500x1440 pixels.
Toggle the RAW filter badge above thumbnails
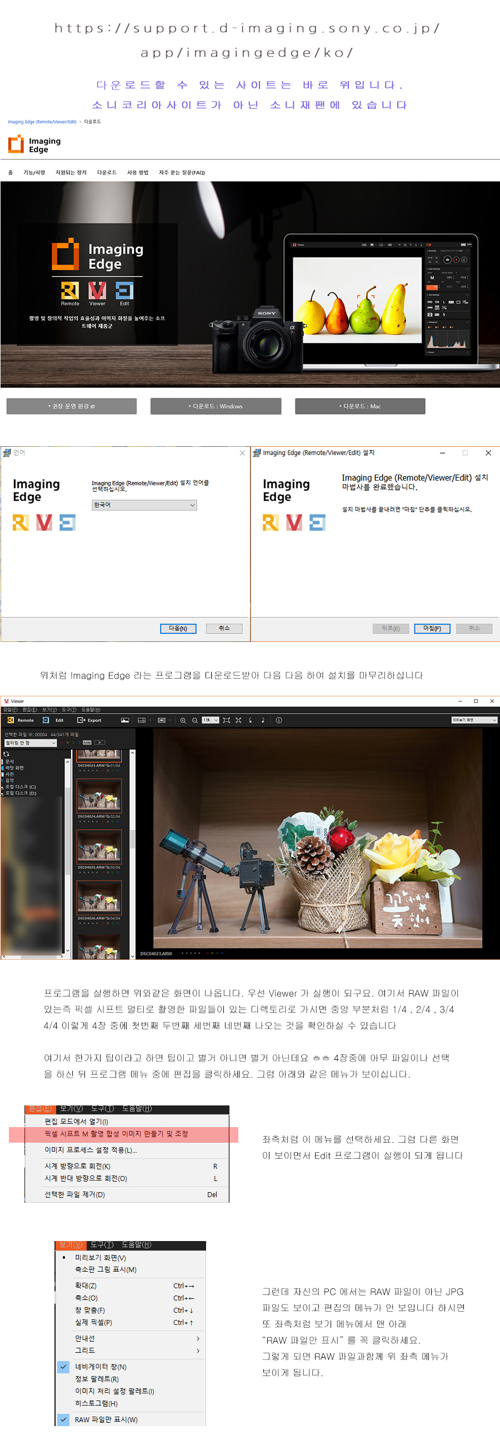[87, 743]
